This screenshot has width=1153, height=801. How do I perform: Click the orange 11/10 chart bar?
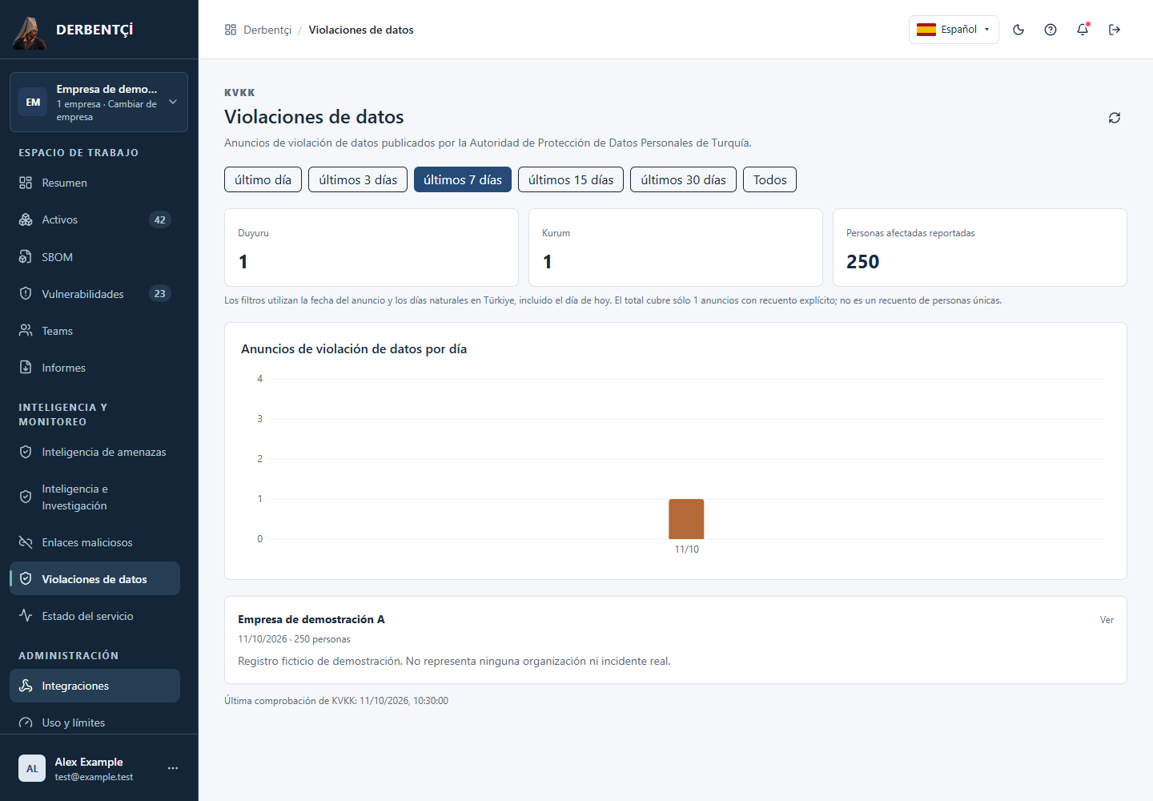coord(686,519)
